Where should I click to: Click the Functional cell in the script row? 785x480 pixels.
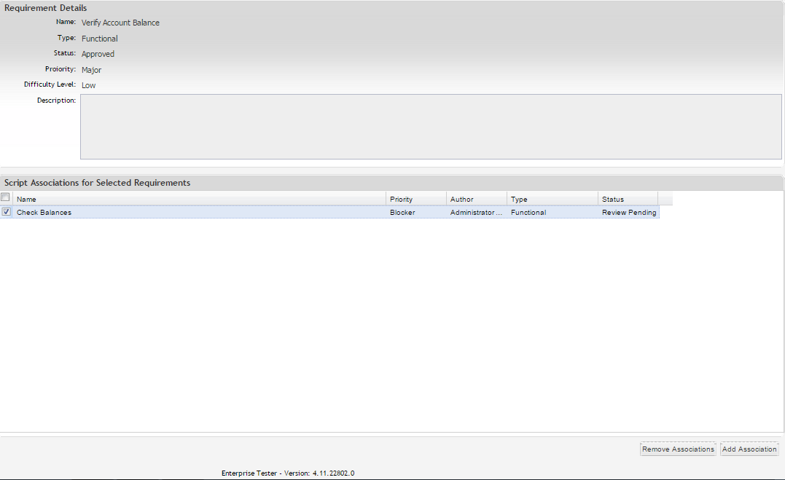528,213
